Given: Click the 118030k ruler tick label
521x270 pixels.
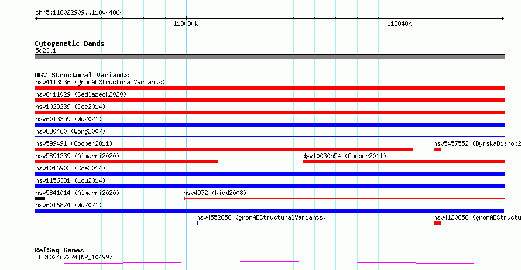Looking at the screenshot, I should coord(186,24).
